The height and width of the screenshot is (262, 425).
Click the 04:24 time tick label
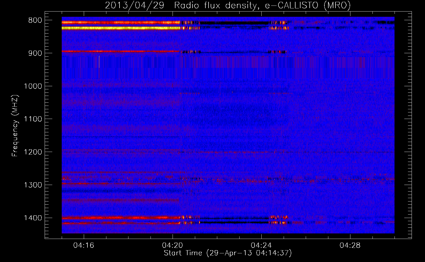pos(261,245)
